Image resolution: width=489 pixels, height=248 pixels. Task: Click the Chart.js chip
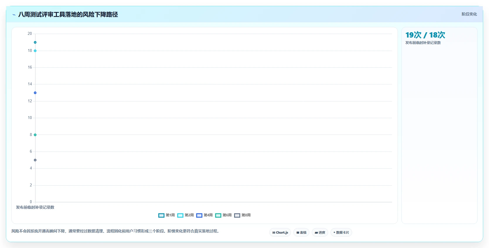point(280,232)
